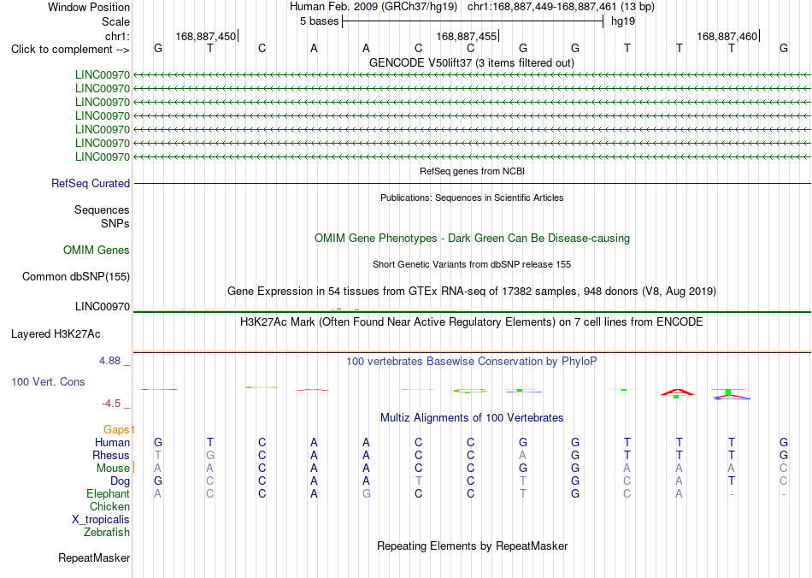
Task: Select the Mouse alignment row label
Action: point(113,469)
